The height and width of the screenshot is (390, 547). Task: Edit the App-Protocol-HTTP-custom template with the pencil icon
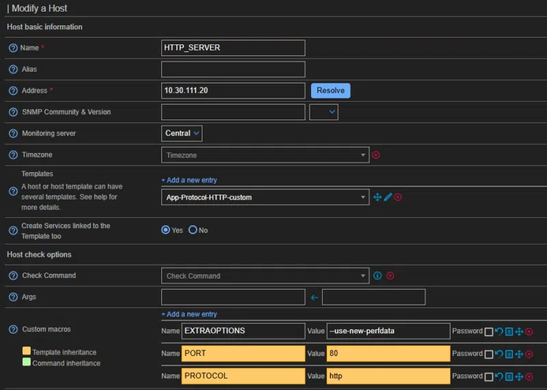(x=388, y=197)
